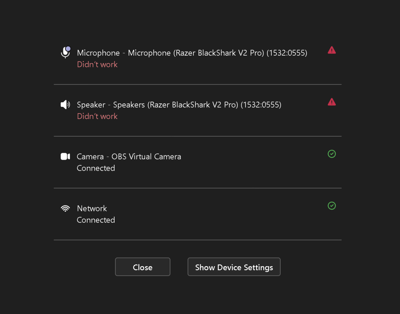The image size is (400, 314).
Task: Select the Razer BlackShark microphone row text
Action: click(192, 53)
